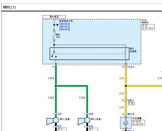The image size is (162, 131).
Task: Click the M01-R connector label
Action: 131,114
